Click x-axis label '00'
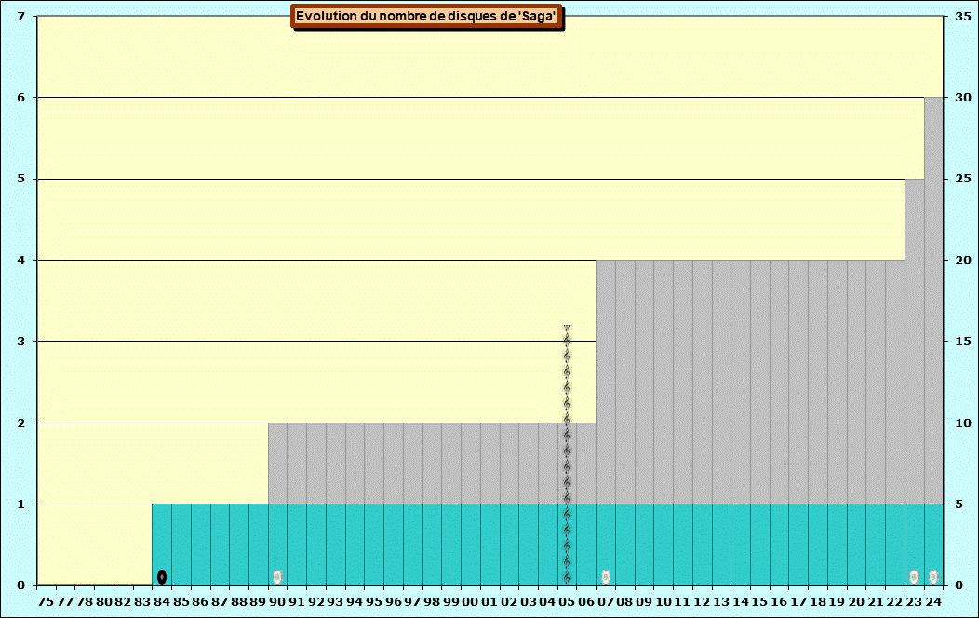This screenshot has width=979, height=618. (471, 602)
